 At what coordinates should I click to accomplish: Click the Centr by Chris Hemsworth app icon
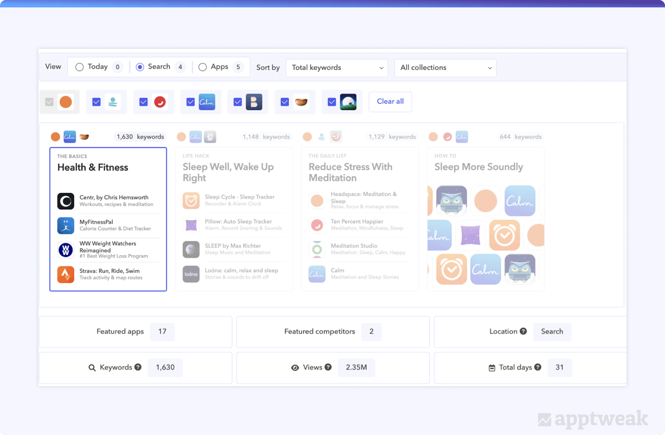[66, 201]
